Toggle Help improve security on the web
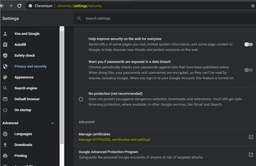Viewport: 256px width, 166px height. tap(248, 44)
